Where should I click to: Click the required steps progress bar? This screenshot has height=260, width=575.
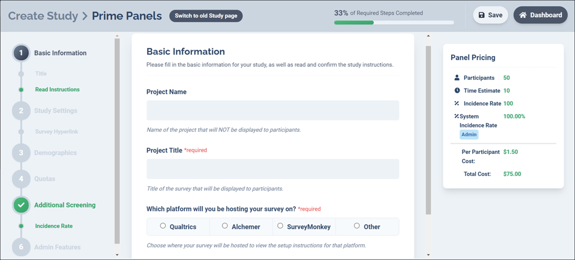tap(393, 23)
